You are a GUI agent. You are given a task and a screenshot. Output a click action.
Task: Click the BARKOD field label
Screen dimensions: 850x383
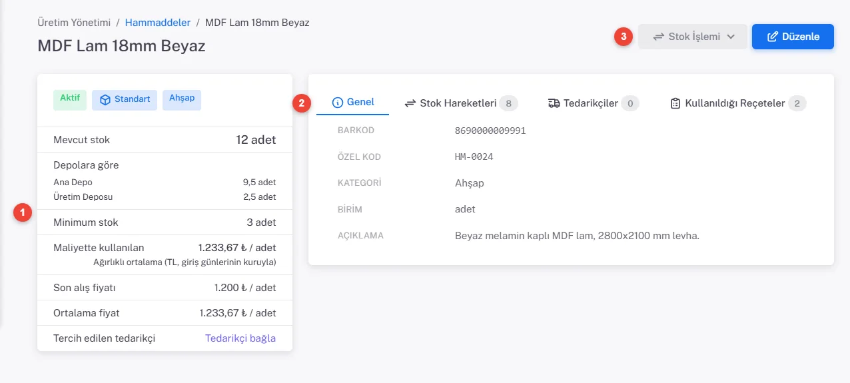point(356,131)
